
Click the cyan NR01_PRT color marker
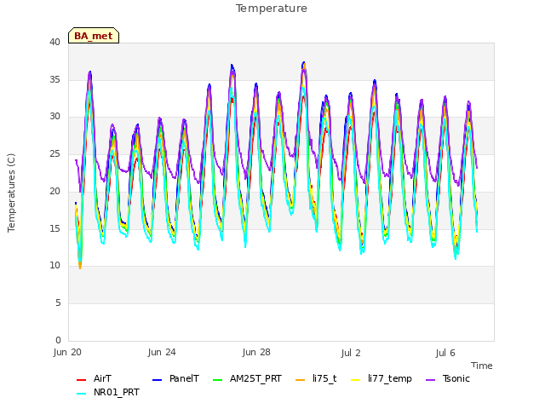(81, 394)
